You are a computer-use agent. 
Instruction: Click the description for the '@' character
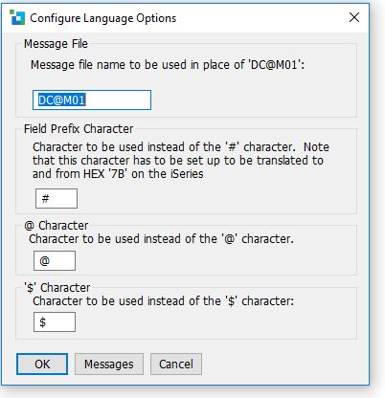[x=161, y=239]
